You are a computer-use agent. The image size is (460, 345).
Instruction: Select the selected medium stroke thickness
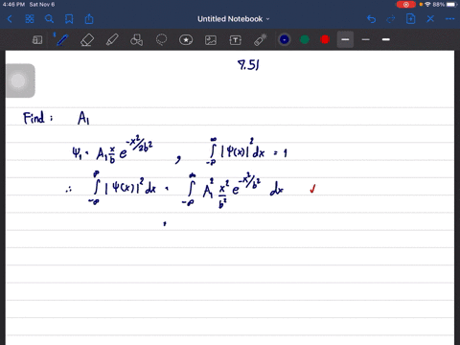coord(345,39)
